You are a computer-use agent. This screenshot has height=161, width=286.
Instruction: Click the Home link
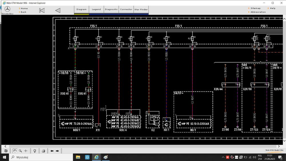click(24, 8)
